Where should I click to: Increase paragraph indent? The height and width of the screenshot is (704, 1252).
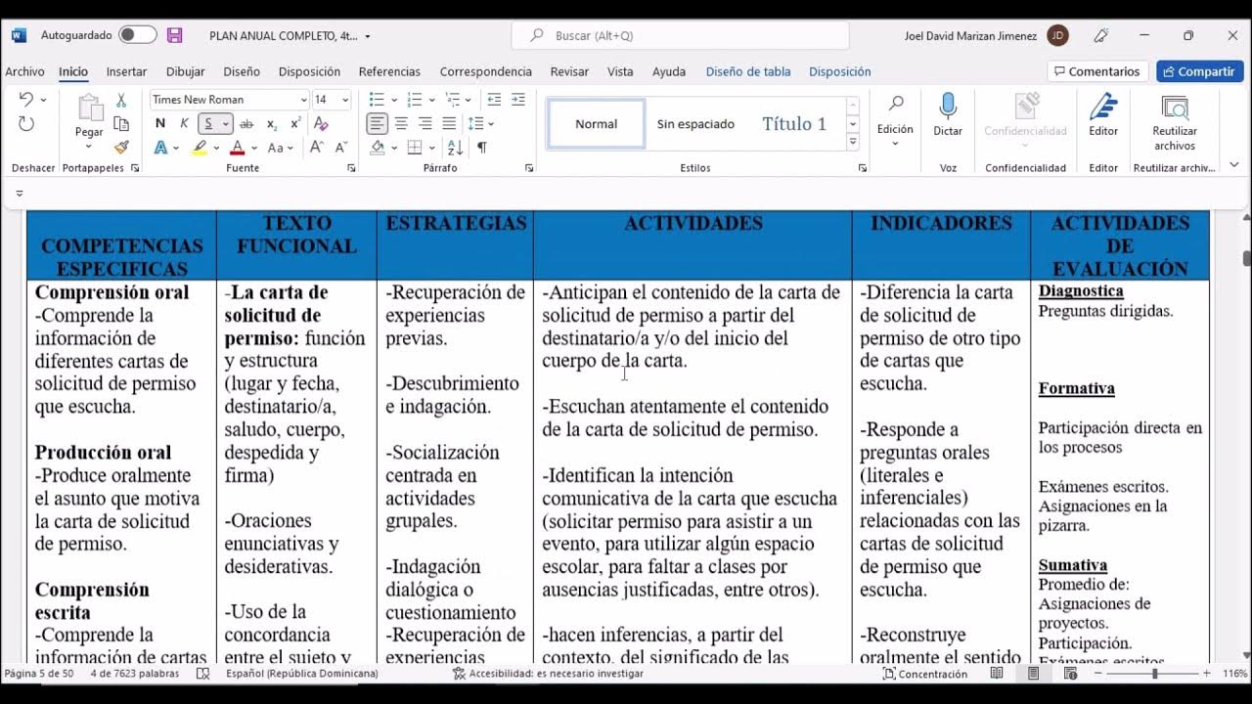click(x=518, y=100)
